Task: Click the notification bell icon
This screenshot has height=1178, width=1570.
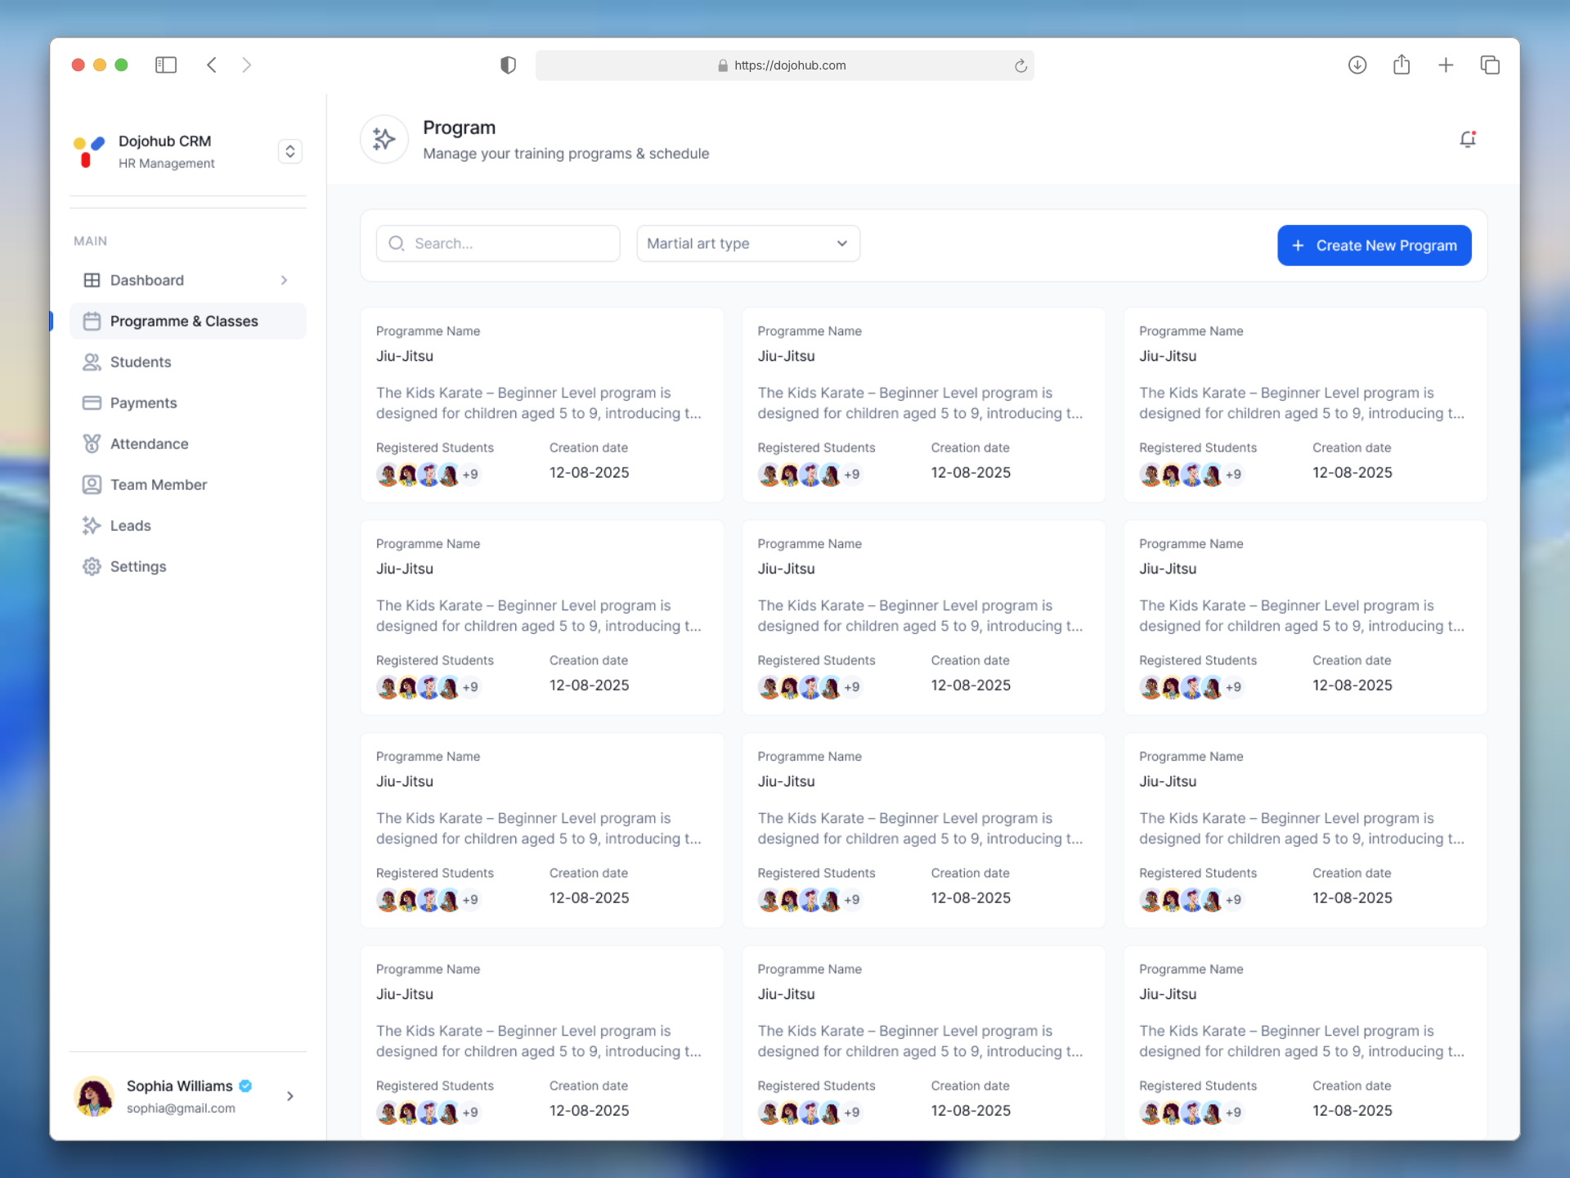Action: pyautogui.click(x=1468, y=140)
